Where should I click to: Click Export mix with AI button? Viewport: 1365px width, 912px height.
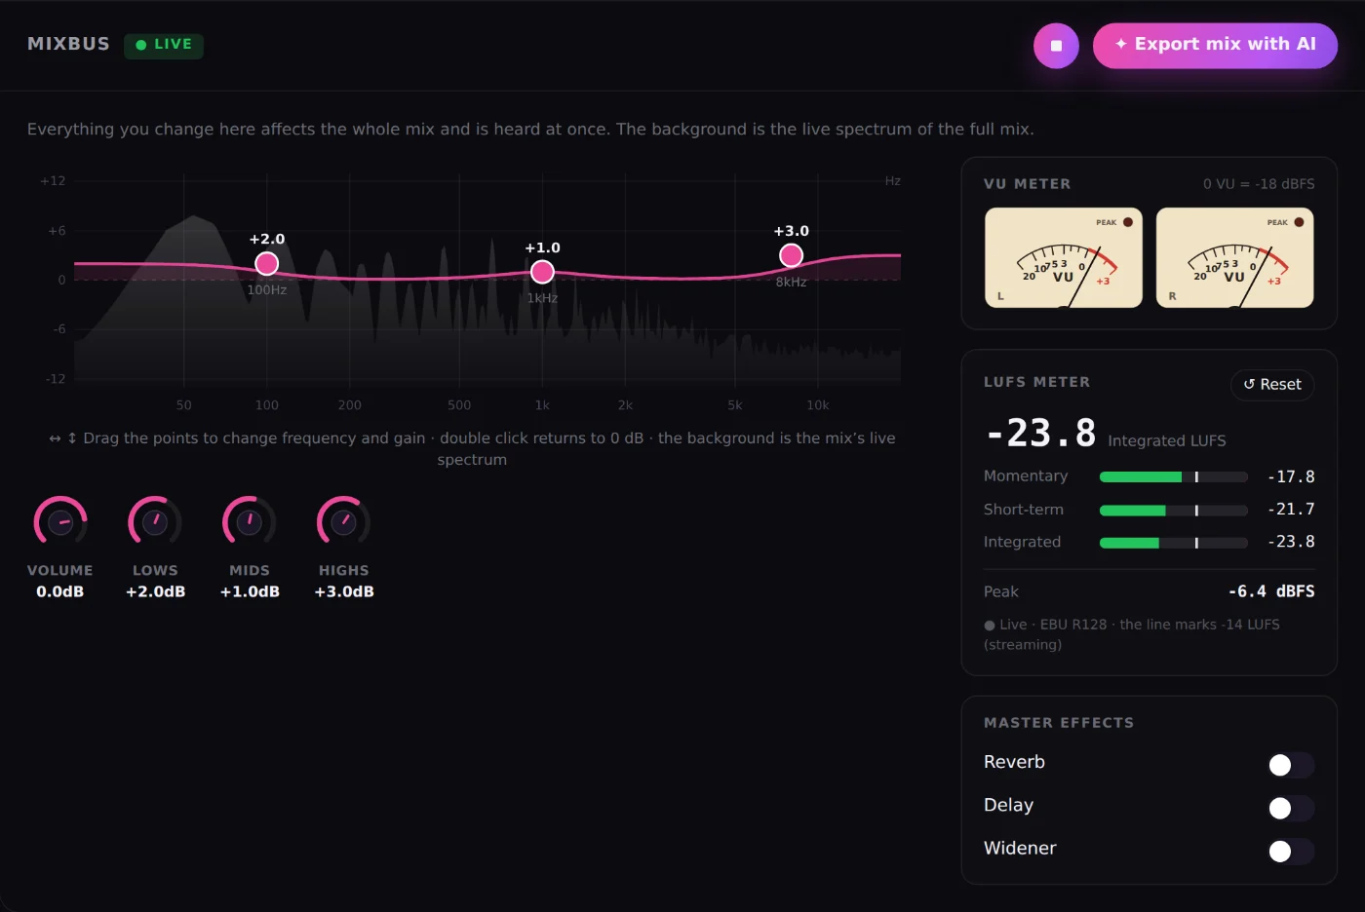[1215, 46]
